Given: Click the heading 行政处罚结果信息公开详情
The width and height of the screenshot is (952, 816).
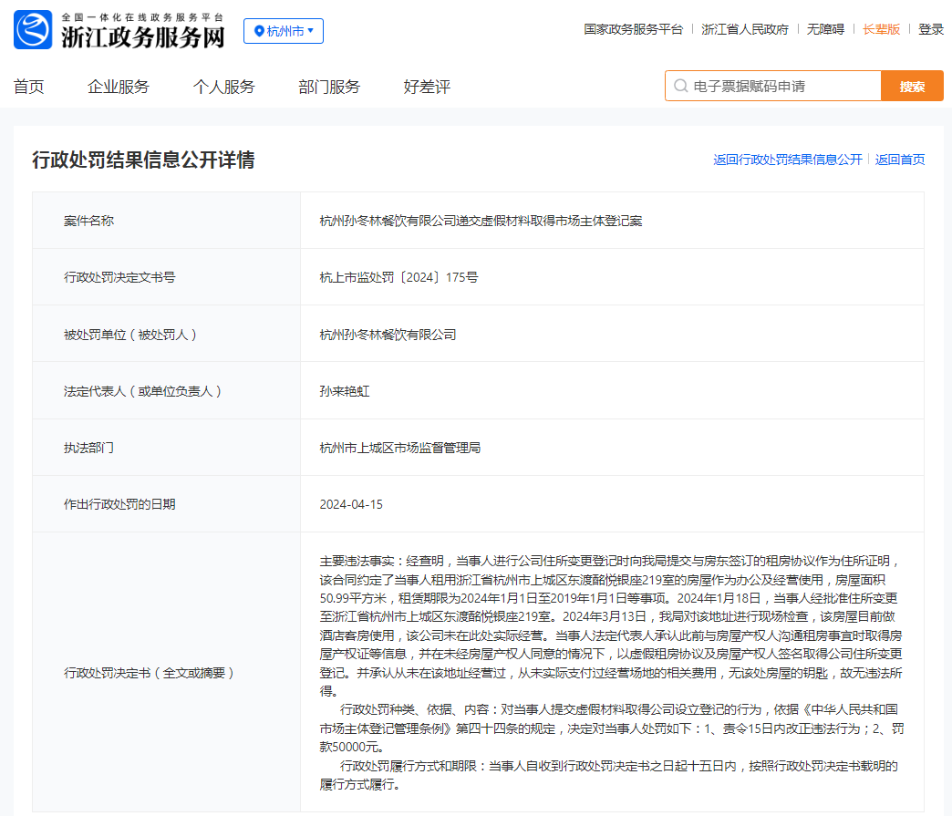Looking at the screenshot, I should (143, 160).
